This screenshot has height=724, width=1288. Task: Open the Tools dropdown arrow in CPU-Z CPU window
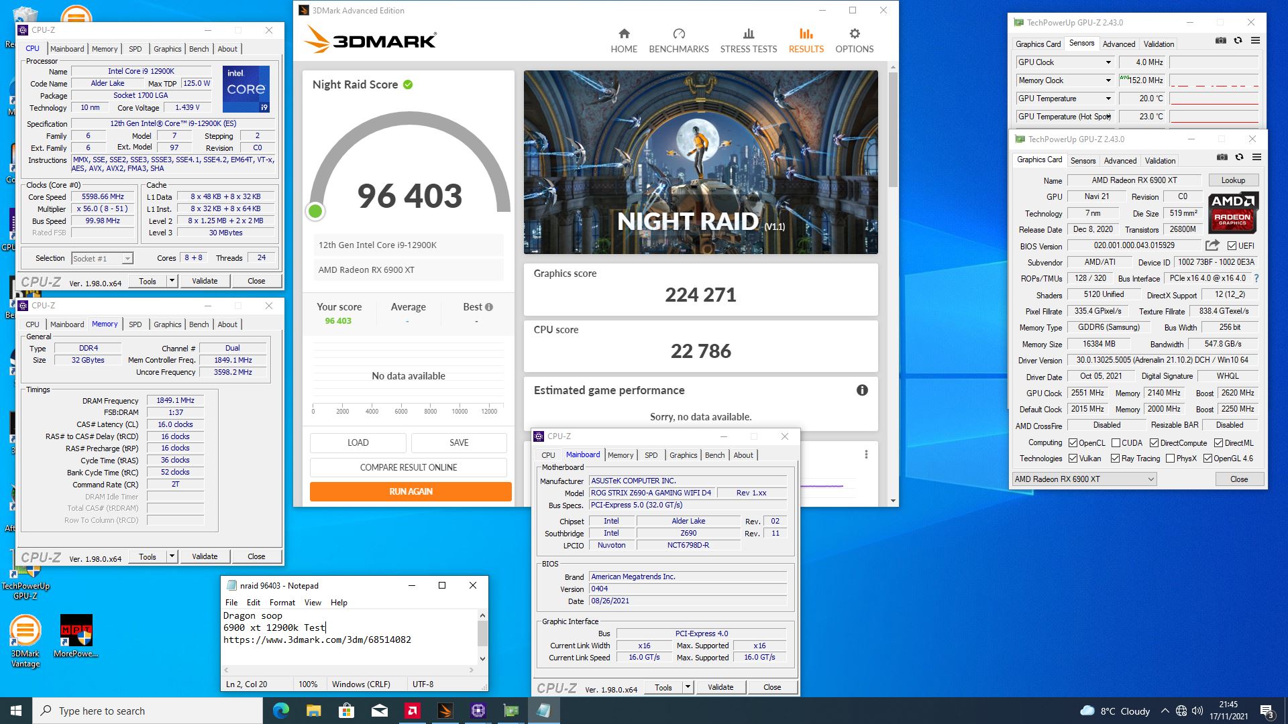(x=172, y=281)
